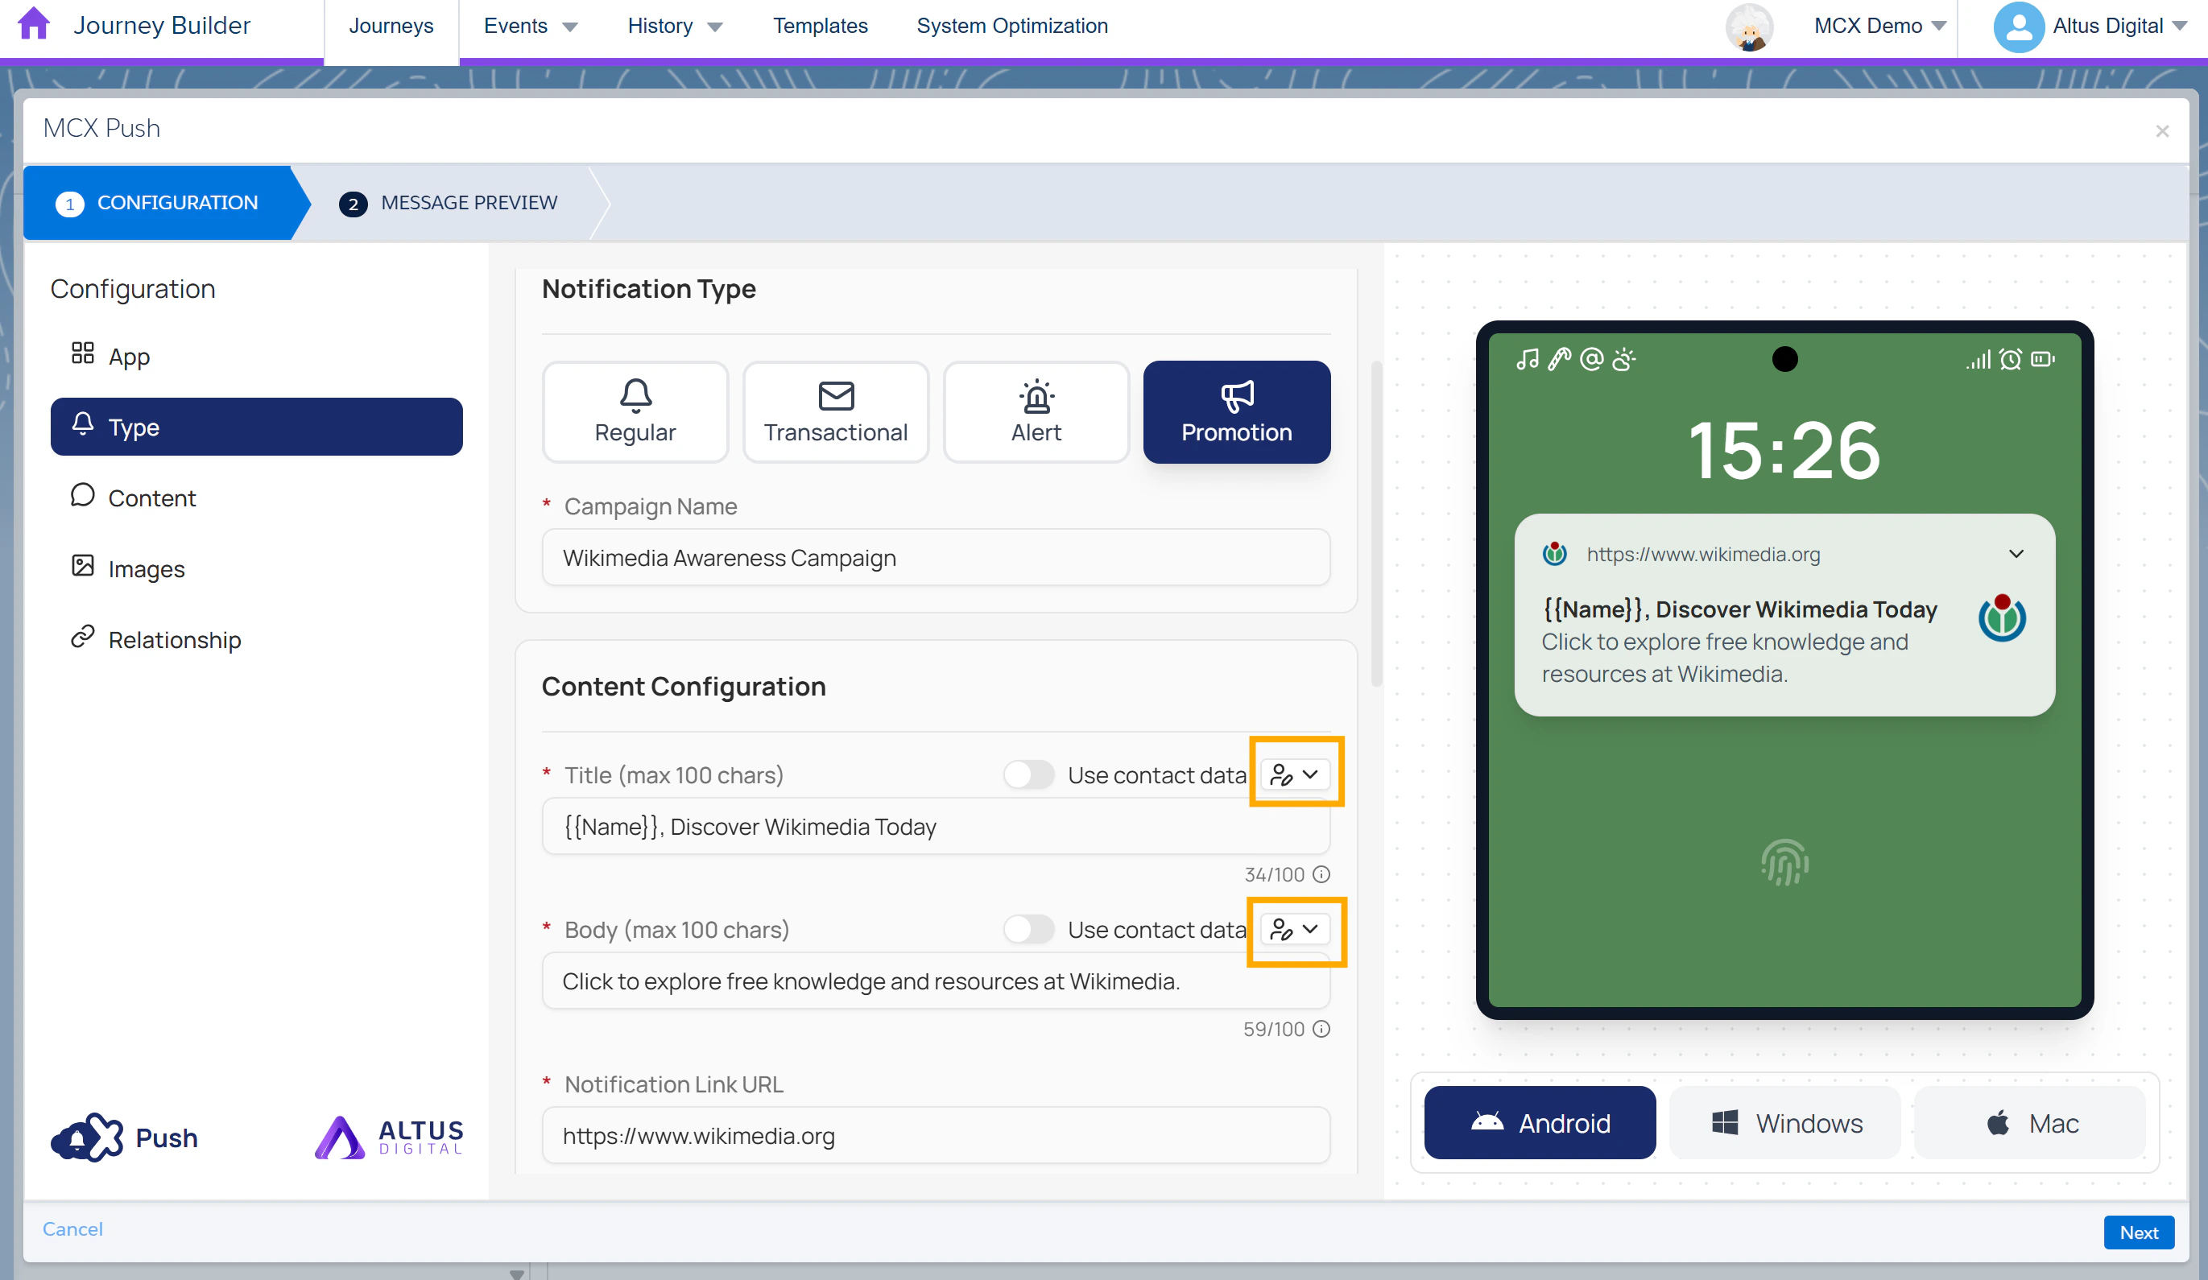
Task: Click the alarm clock icon on phone
Action: 2010,359
